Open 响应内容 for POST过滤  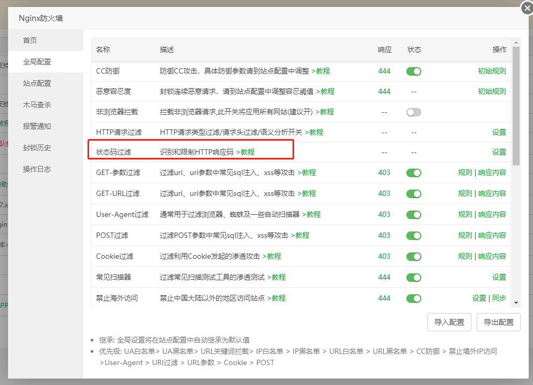492,235
